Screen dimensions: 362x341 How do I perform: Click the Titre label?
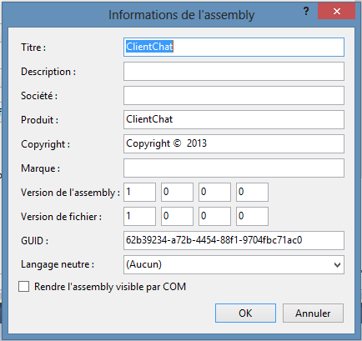pyautogui.click(x=33, y=48)
